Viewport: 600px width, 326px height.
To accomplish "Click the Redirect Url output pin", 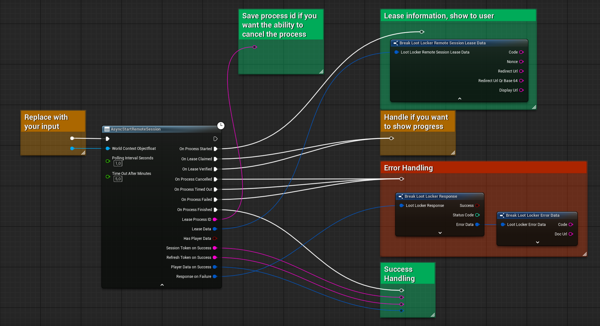I will click(x=521, y=71).
